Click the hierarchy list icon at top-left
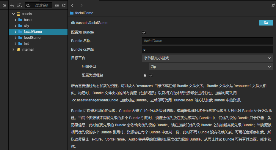The width and height of the screenshot is (276, 150). click(4, 5)
